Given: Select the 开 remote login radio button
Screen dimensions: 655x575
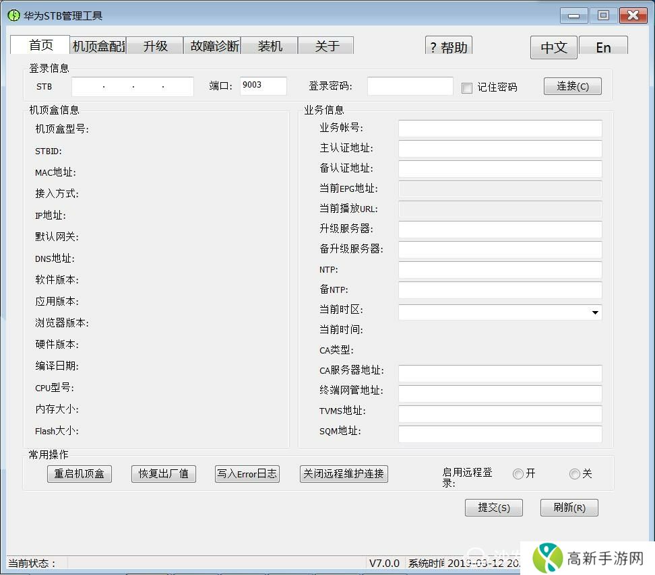Looking at the screenshot, I should click(x=518, y=474).
